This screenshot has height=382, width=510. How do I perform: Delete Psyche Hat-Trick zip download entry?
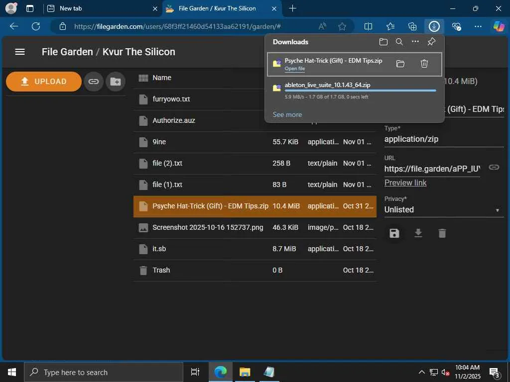424,64
